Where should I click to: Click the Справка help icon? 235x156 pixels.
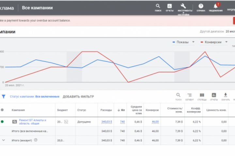click(x=201, y=6)
